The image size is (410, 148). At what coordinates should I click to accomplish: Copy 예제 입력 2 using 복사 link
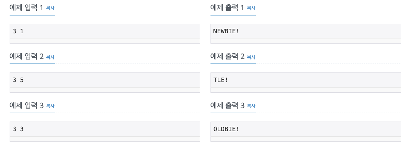pyautogui.click(x=50, y=57)
